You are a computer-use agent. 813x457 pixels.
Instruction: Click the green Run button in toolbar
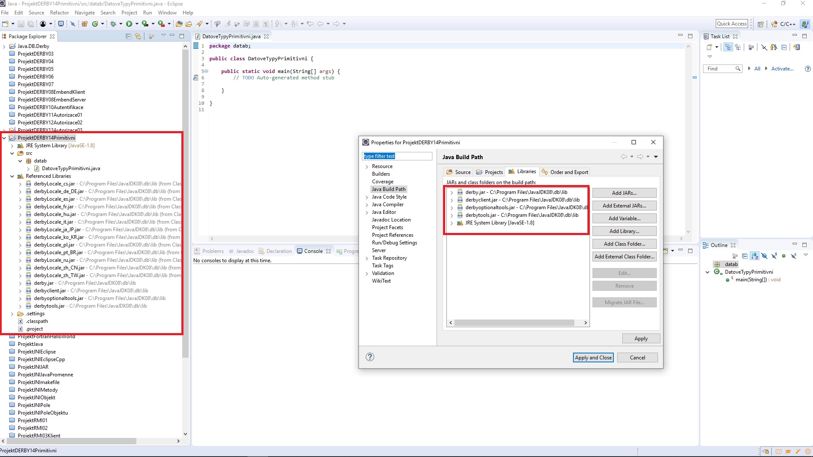(129, 24)
